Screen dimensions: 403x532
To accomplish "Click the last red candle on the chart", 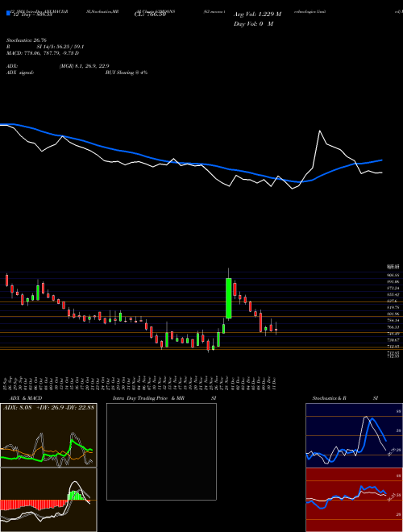I will click(276, 329).
